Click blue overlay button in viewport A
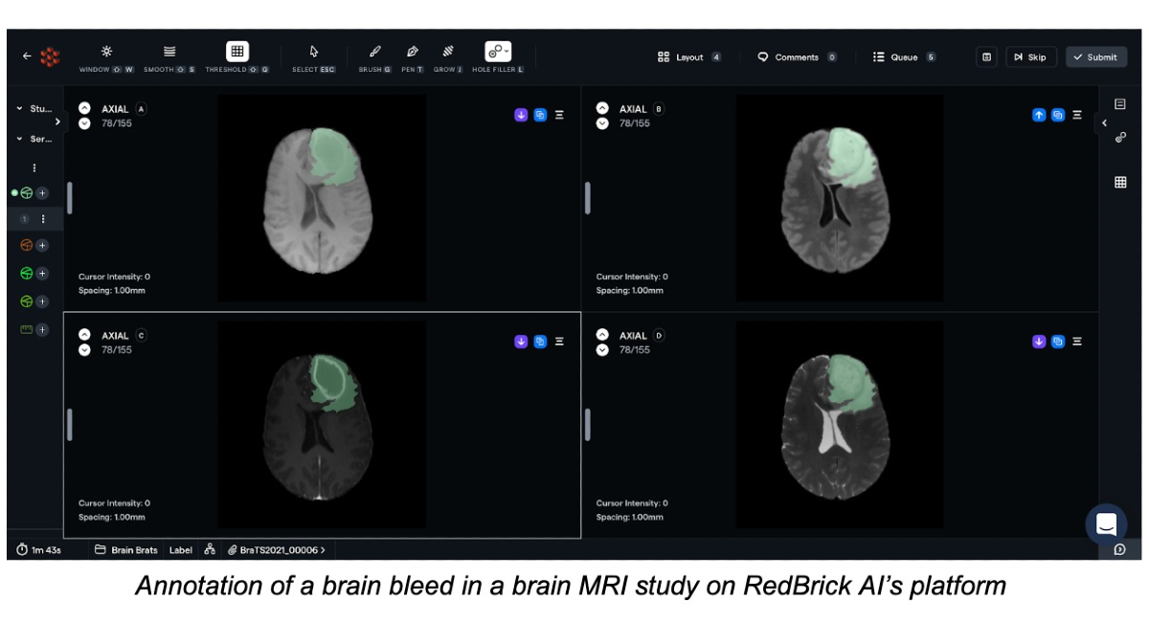Screen dimensions: 1149x622 (540, 115)
